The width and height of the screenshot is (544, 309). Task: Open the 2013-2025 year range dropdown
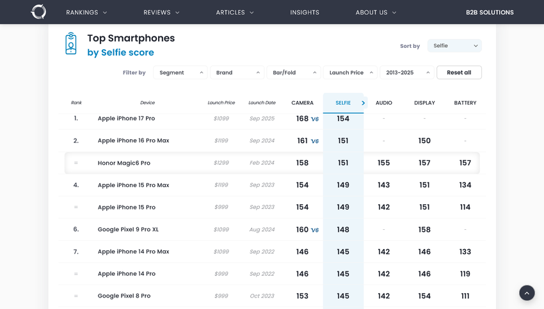tap(406, 73)
